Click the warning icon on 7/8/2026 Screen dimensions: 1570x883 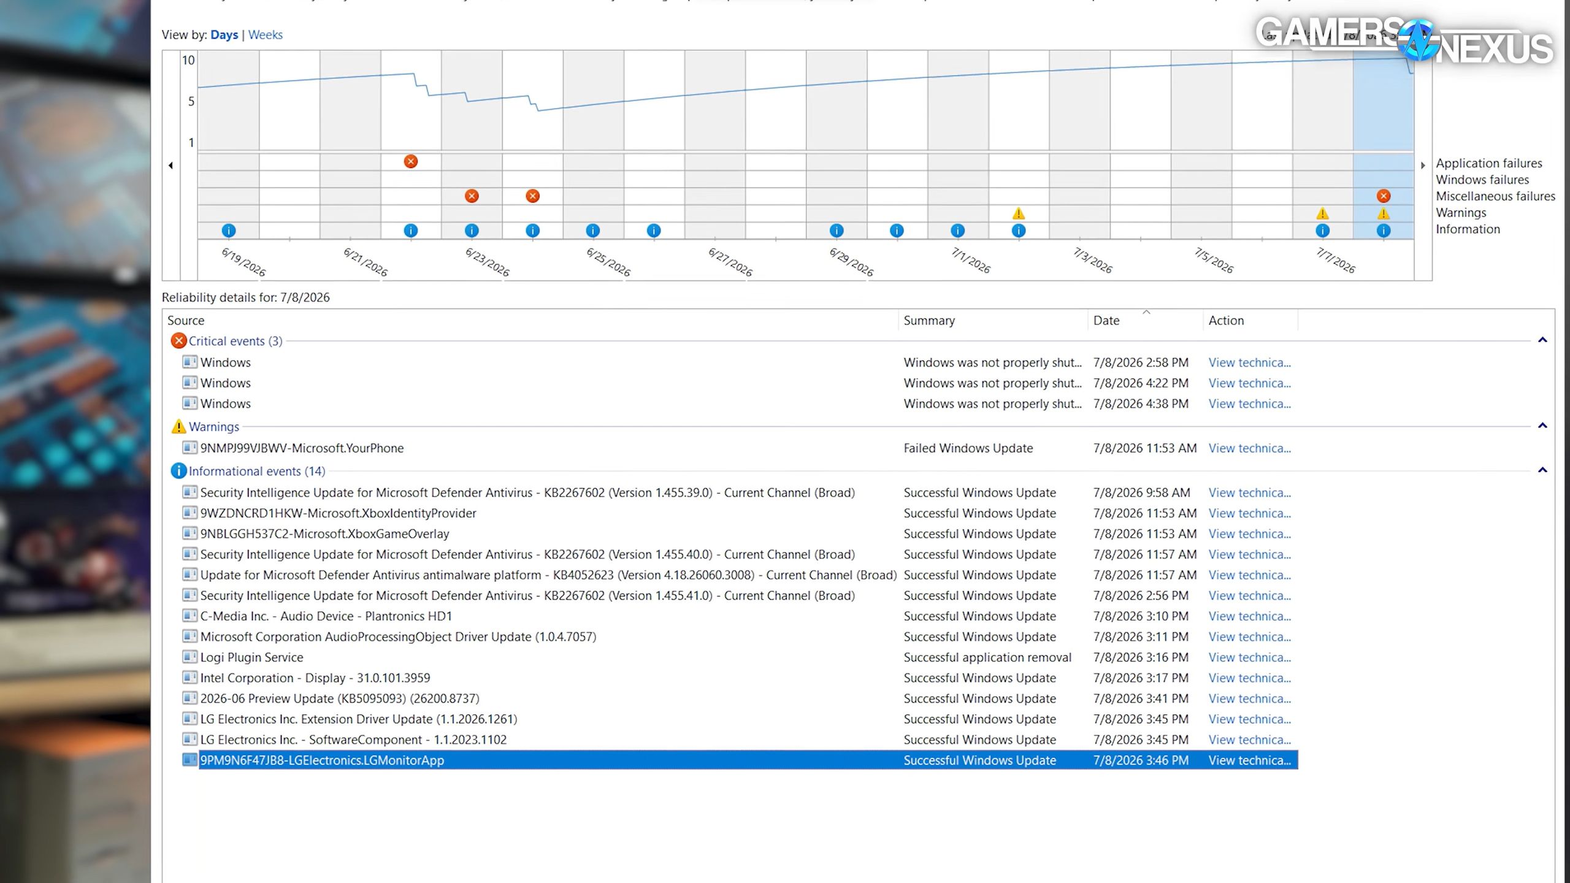coord(1384,213)
